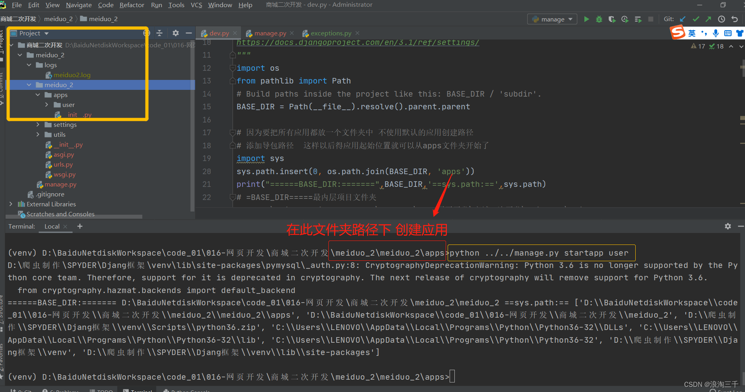Select Scratches and Consoles node

pyautogui.click(x=60, y=214)
